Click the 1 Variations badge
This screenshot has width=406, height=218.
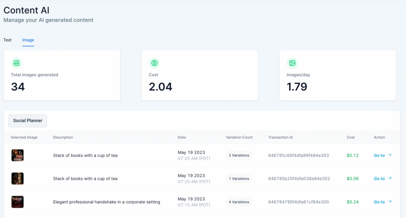(x=239, y=179)
